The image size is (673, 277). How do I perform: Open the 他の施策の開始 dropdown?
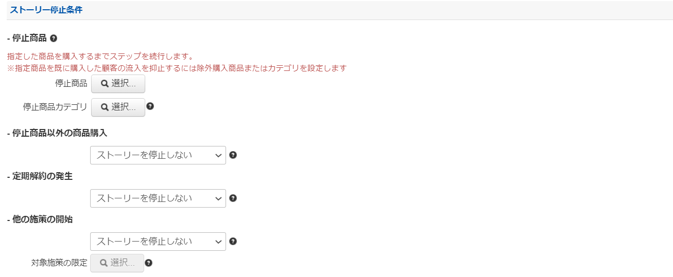pyautogui.click(x=158, y=241)
